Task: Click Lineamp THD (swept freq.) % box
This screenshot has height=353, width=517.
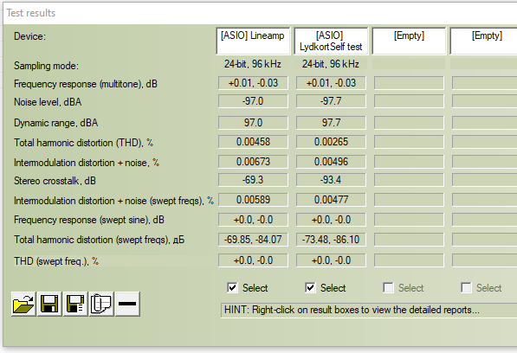Action: [x=253, y=260]
